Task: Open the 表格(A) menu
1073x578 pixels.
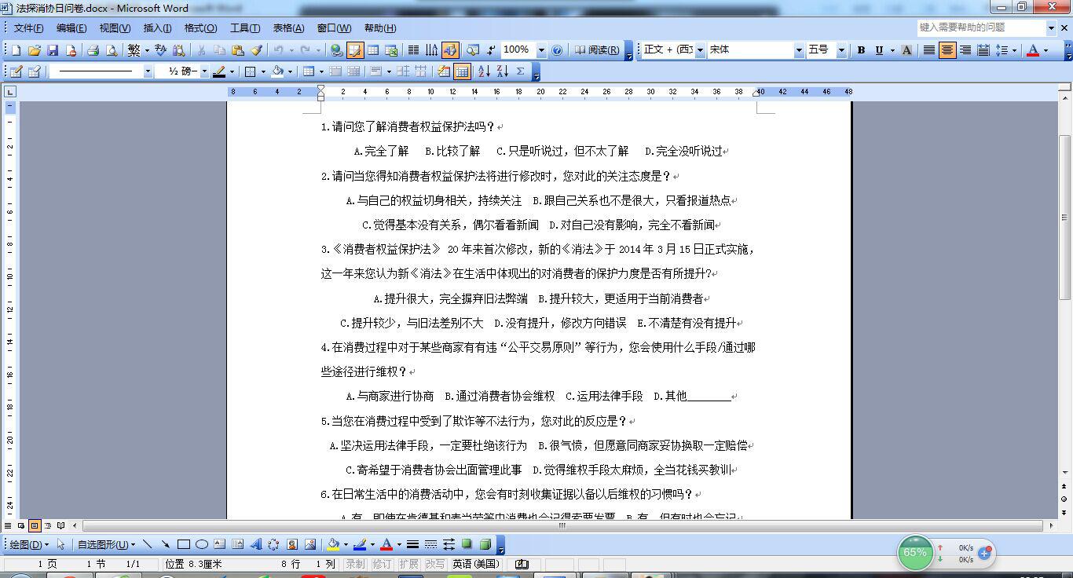Action: 288,28
